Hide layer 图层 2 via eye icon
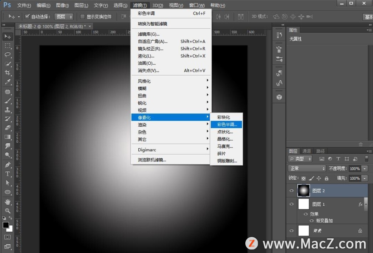The image size is (373, 253). pyautogui.click(x=291, y=191)
